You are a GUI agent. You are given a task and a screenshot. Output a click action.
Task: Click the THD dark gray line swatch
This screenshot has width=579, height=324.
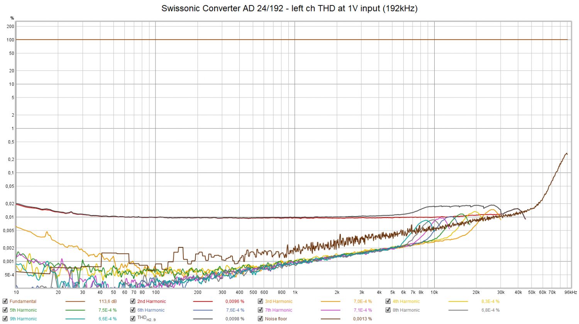point(203,319)
